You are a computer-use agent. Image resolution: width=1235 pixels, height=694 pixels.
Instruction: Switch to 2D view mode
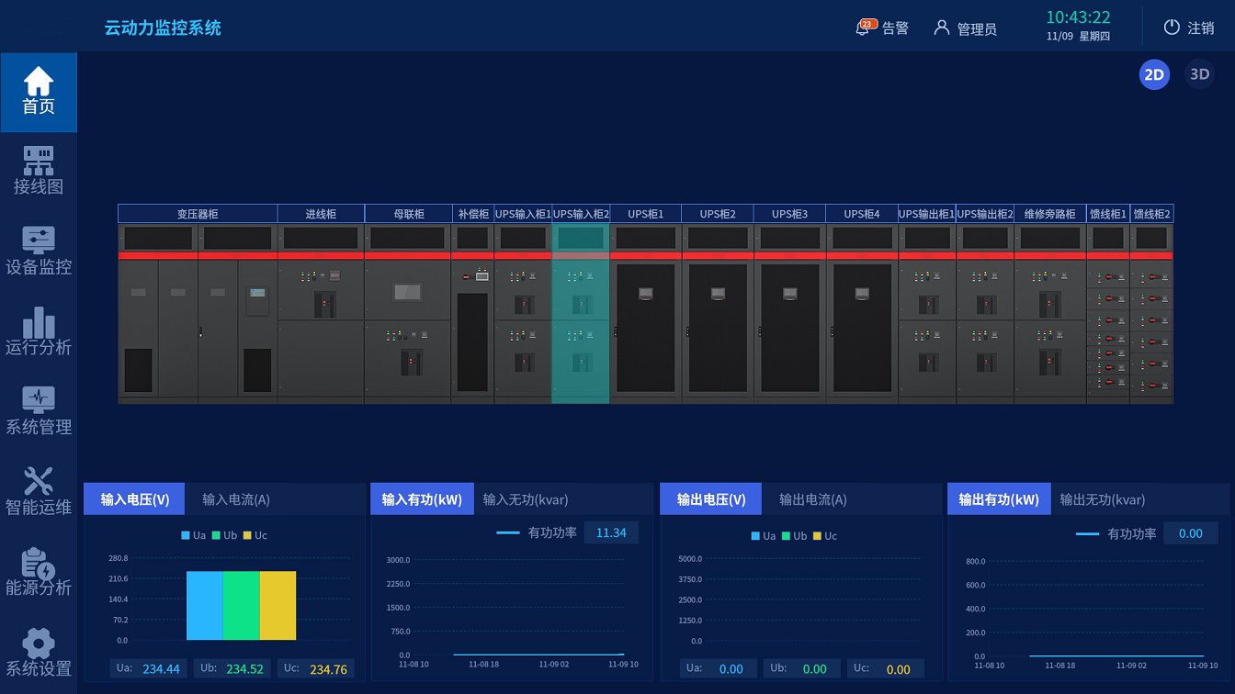(x=1154, y=74)
